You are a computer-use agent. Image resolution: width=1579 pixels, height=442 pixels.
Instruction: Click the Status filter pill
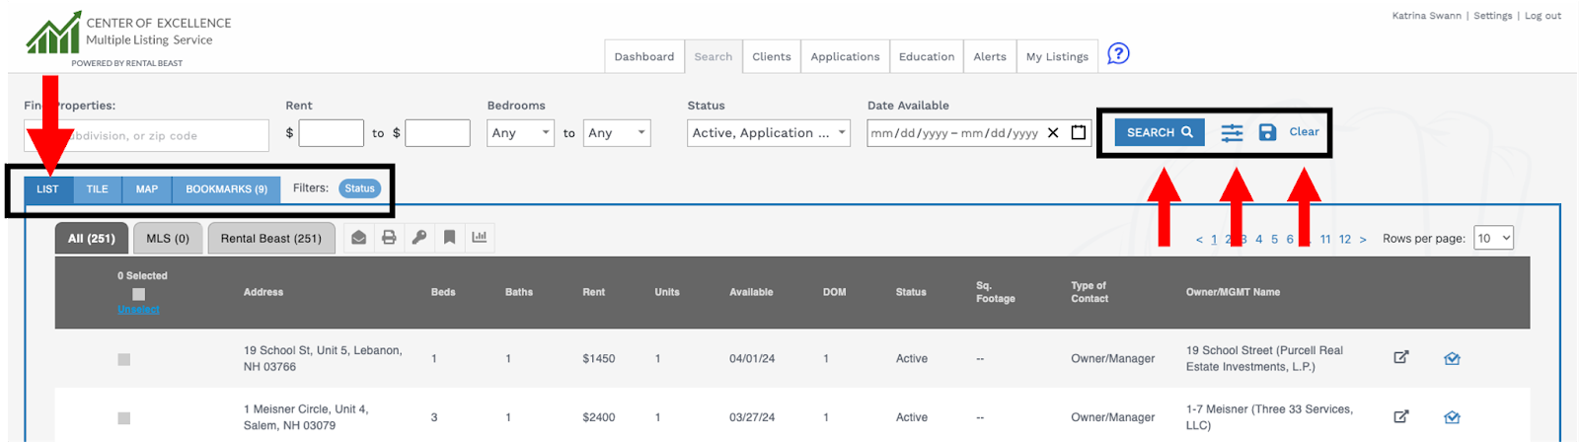[x=360, y=188]
